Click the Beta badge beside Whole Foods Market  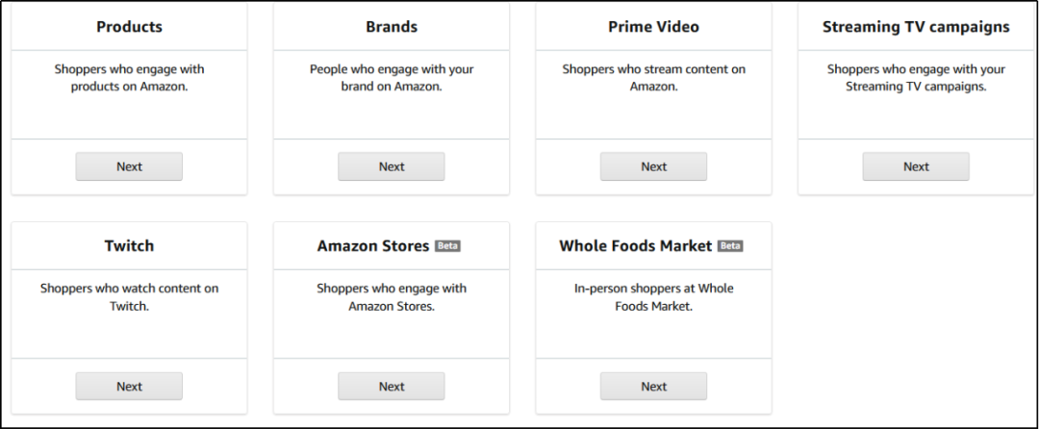click(x=730, y=246)
